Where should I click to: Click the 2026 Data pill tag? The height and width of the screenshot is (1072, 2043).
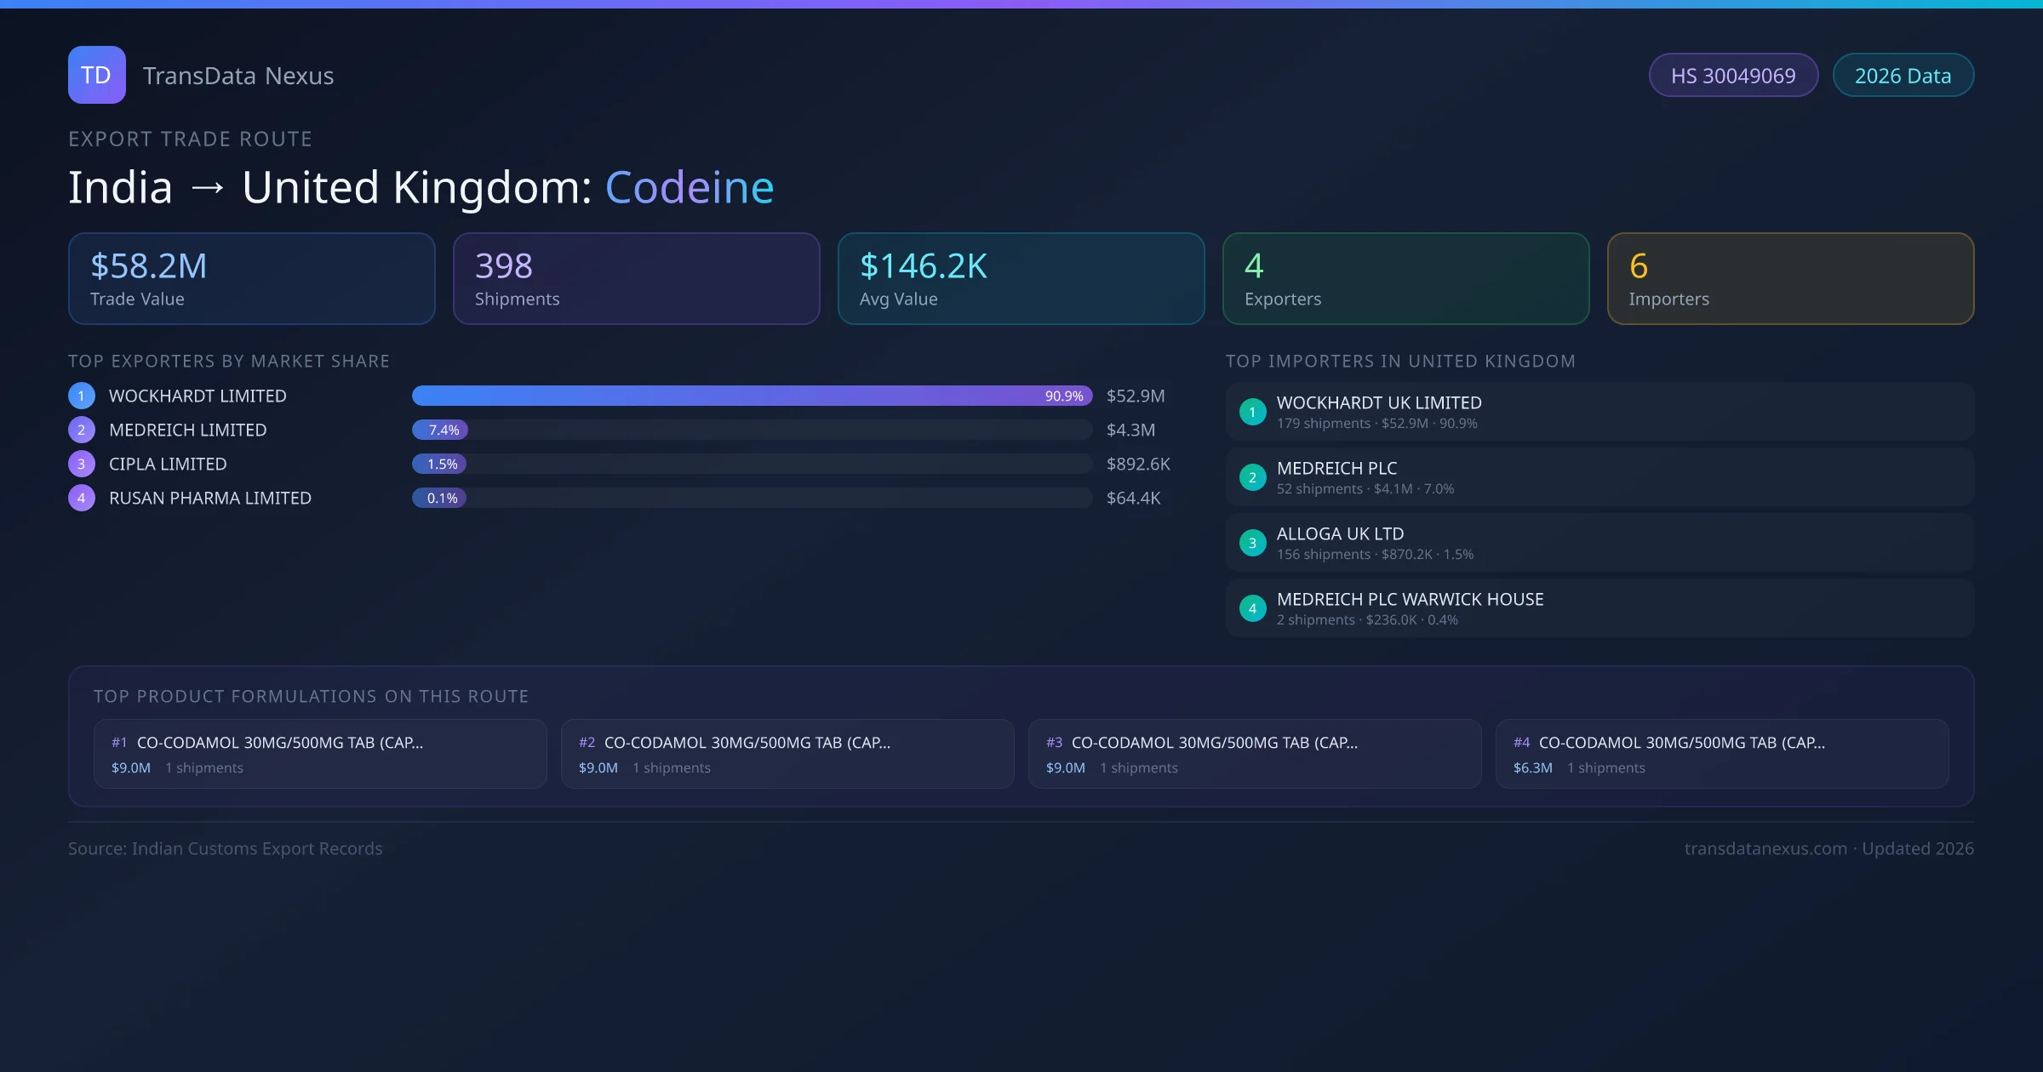[1903, 76]
